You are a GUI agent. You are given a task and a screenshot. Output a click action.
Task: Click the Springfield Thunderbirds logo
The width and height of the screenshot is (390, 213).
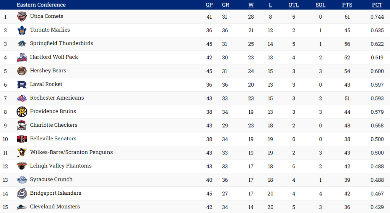[22, 44]
